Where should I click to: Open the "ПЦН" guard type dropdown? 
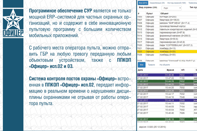pyautogui.click(x=172, y=8)
